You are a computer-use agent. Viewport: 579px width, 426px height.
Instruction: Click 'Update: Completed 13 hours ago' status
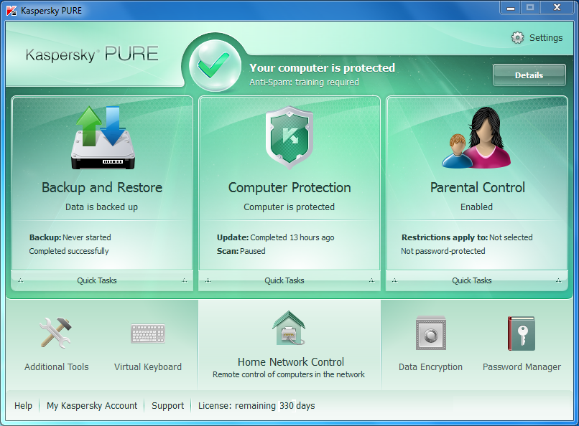tap(275, 237)
